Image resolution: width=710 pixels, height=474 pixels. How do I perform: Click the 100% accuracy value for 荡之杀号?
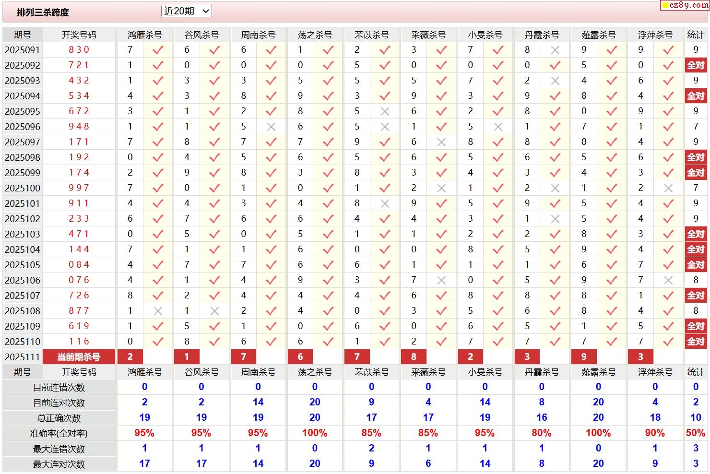click(x=315, y=433)
